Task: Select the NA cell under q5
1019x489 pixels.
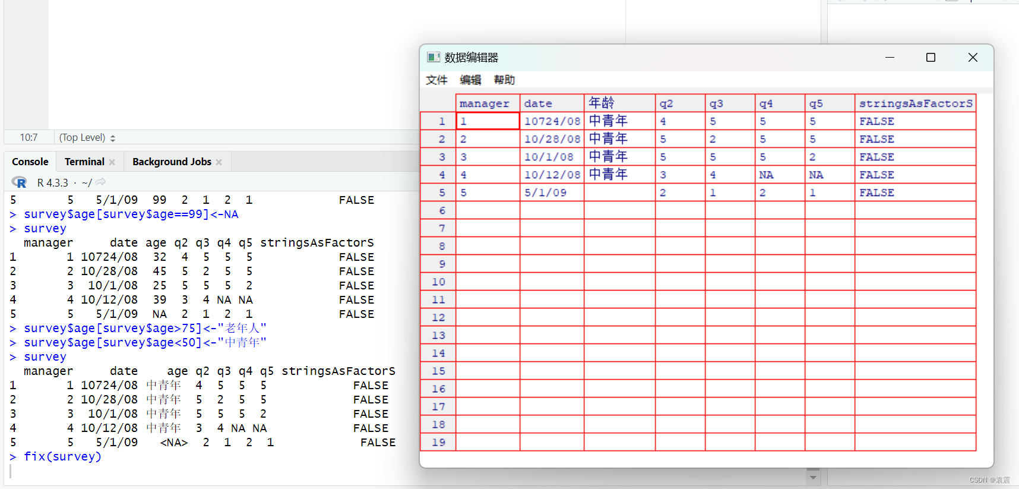Action: (x=830, y=174)
